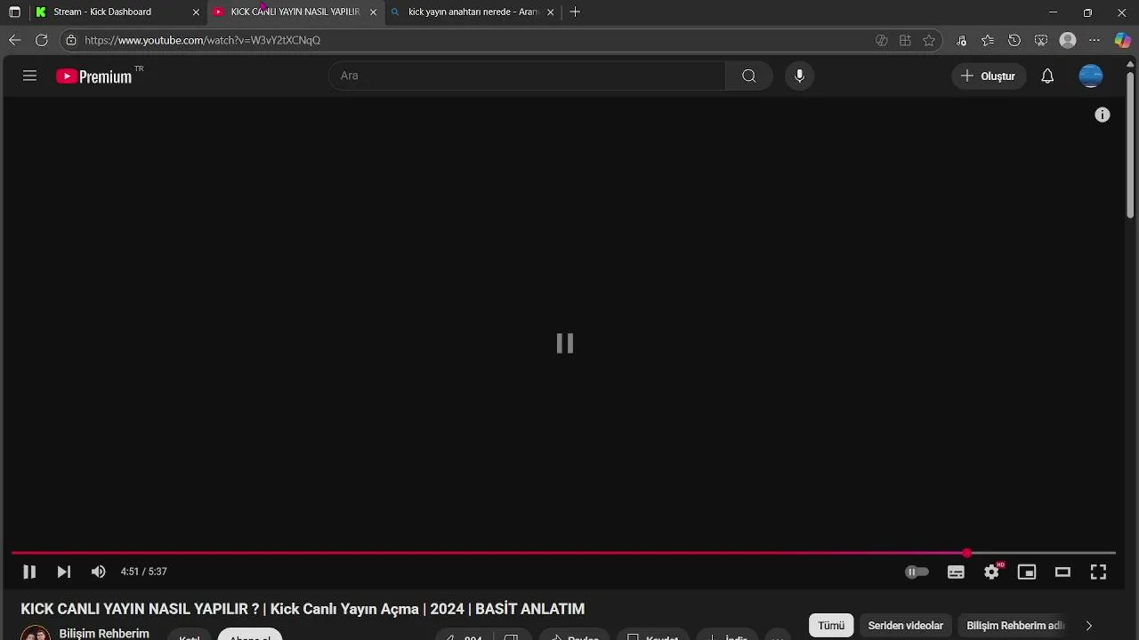View site information lock icon

point(71,40)
